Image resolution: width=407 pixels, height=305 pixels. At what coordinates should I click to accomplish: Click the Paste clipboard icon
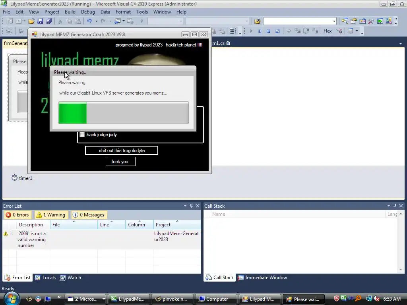coord(78,21)
